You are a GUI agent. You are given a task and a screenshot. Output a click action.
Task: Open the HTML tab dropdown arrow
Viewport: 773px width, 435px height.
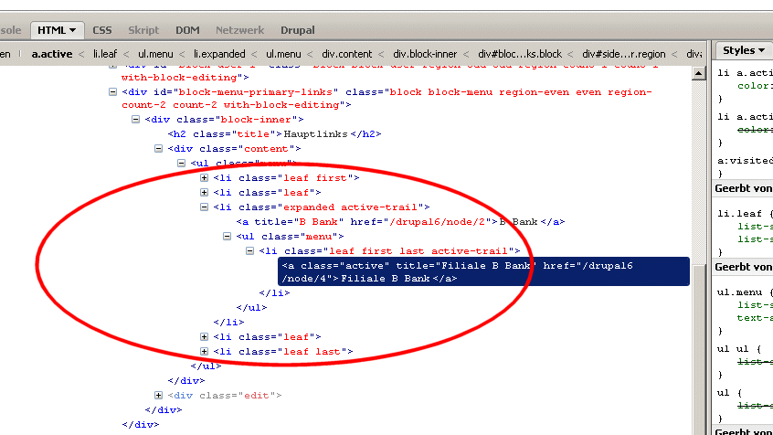(72, 31)
